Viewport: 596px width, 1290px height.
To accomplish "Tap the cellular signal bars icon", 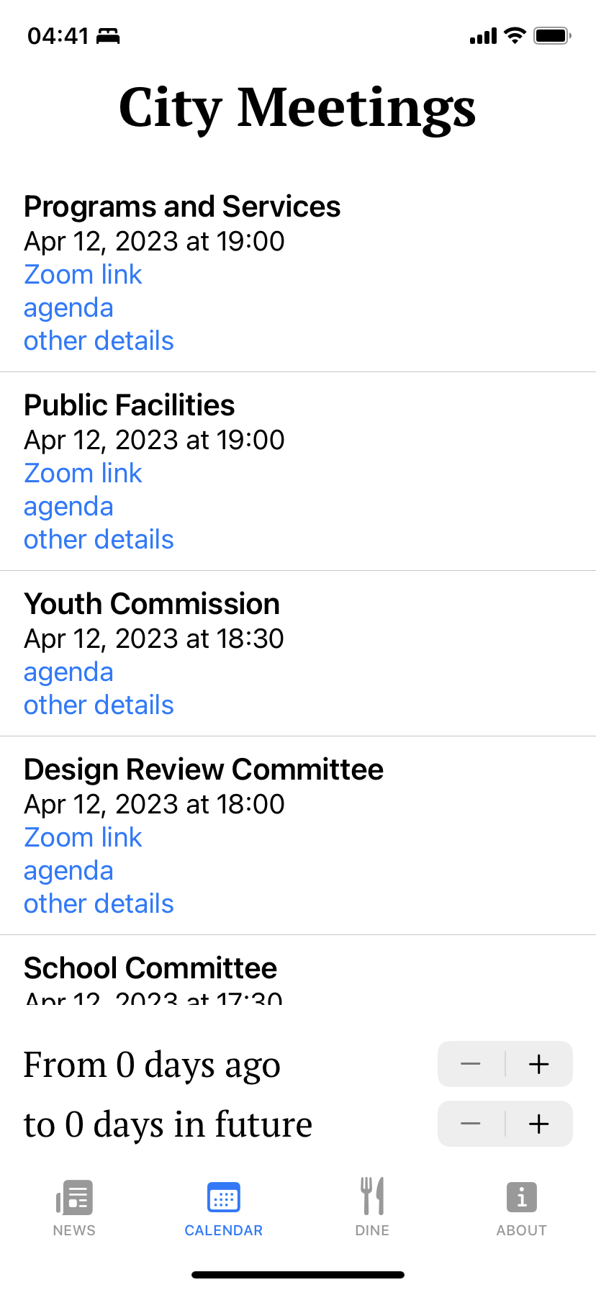I will [x=483, y=36].
